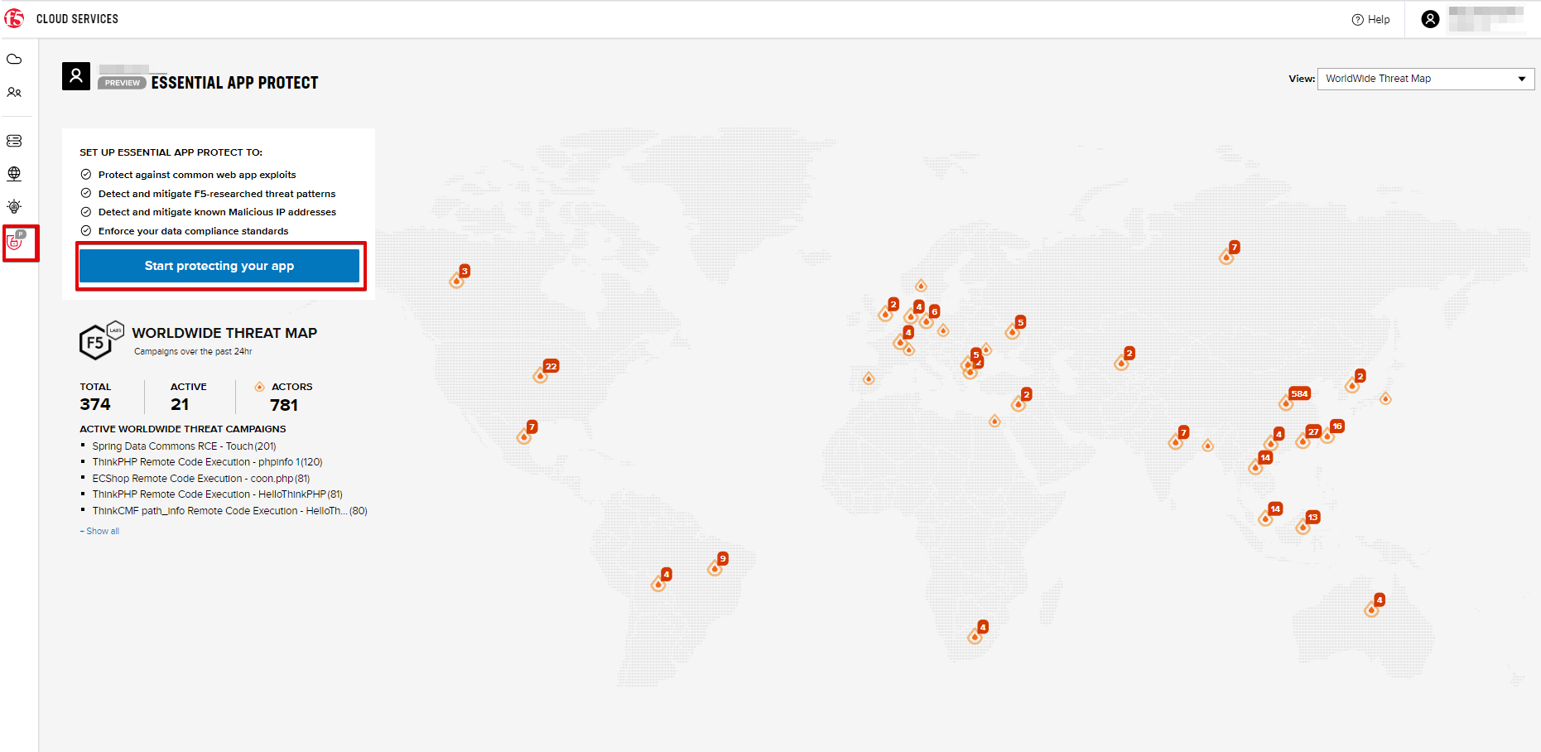
Task: Click the F5 logo in the header
Action: pos(14,18)
